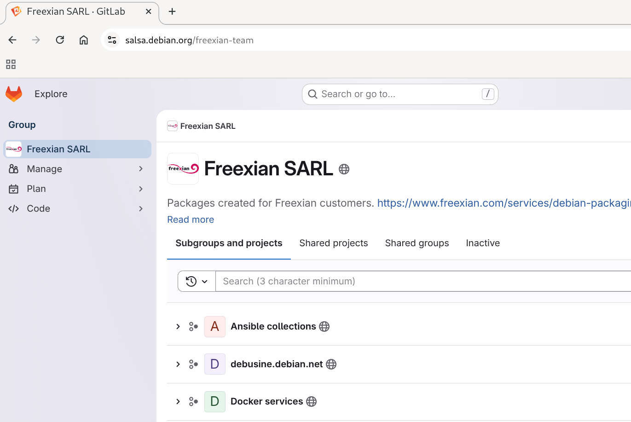Switch to the Inactive tab

(483, 243)
